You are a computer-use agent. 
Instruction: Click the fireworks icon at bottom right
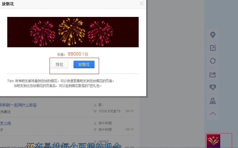[213, 141]
